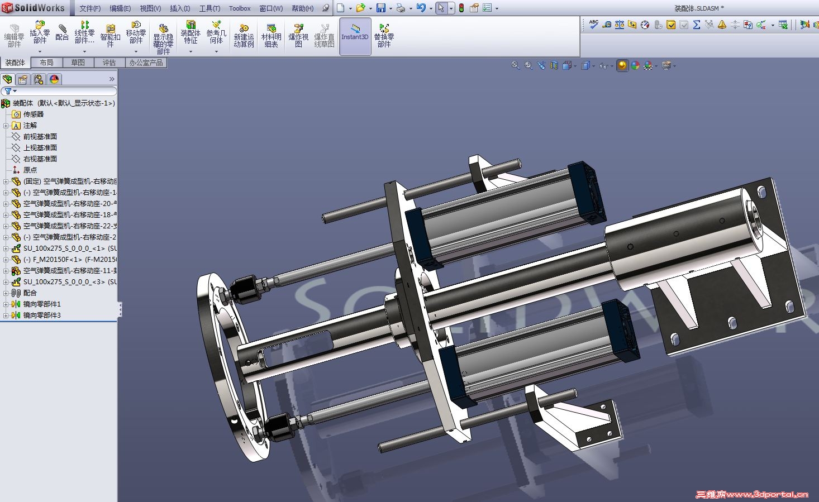This screenshot has width=819, height=502.
Task: Click Show Hidden Components (显示隐藏的零部件)
Action: pos(163,38)
